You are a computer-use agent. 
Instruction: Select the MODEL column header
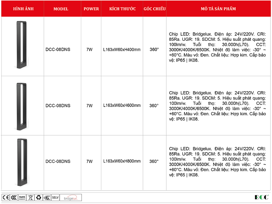(61, 9)
